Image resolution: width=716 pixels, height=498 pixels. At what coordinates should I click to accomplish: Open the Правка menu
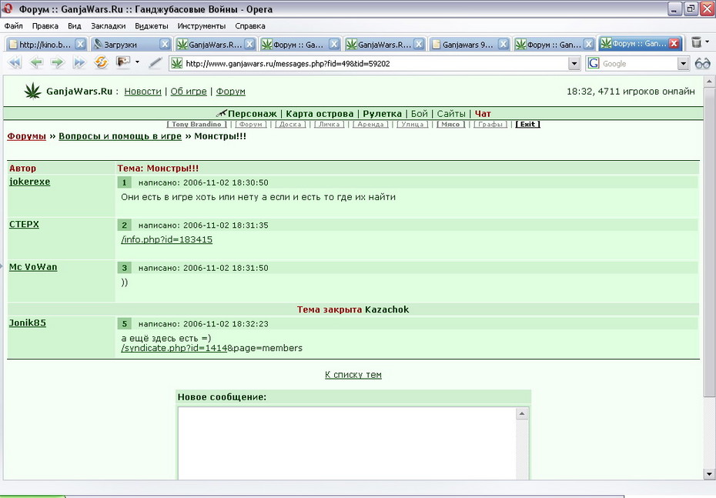pyautogui.click(x=45, y=26)
